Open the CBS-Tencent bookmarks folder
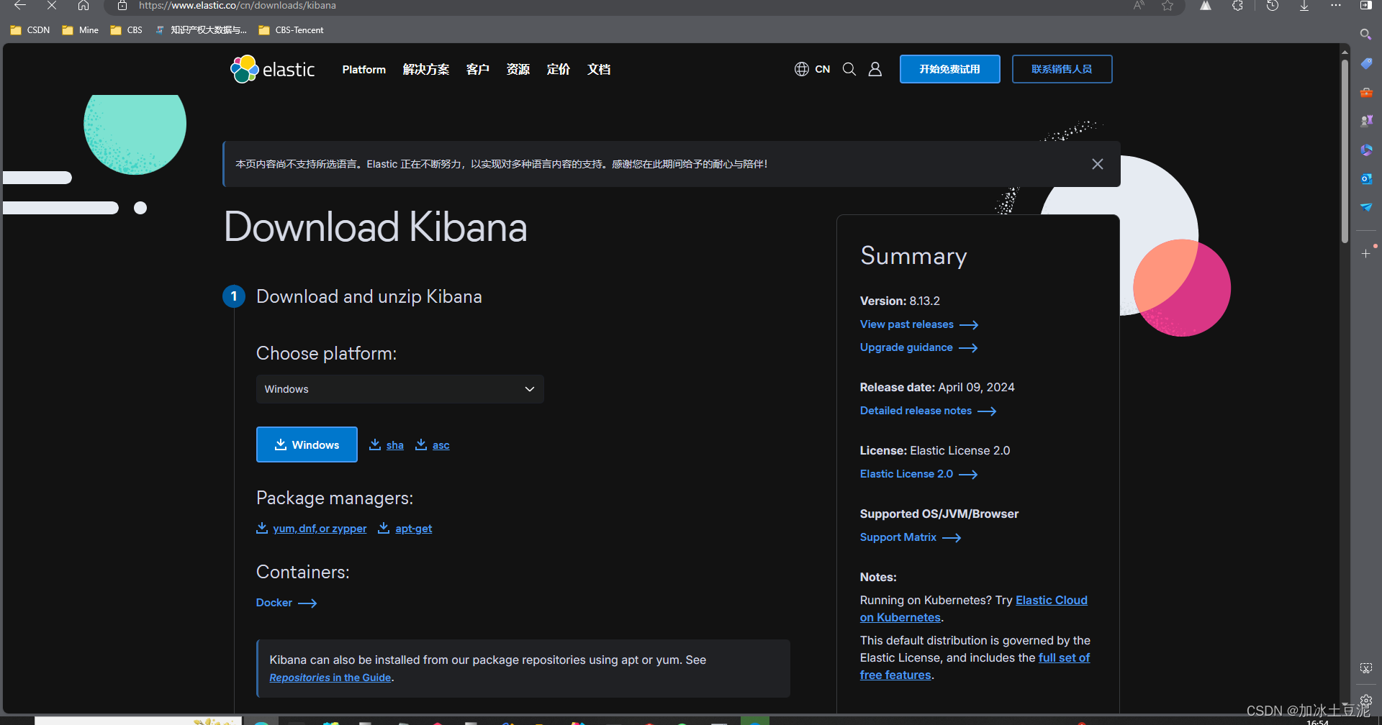Image resolution: width=1382 pixels, height=725 pixels. (x=292, y=30)
